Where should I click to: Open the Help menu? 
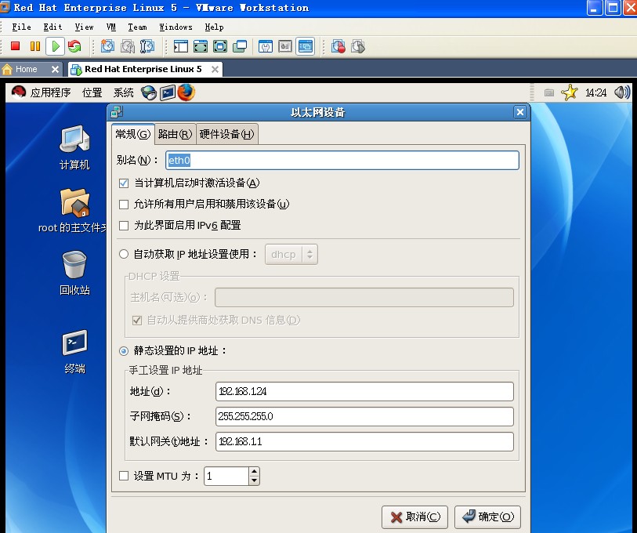[x=214, y=27]
